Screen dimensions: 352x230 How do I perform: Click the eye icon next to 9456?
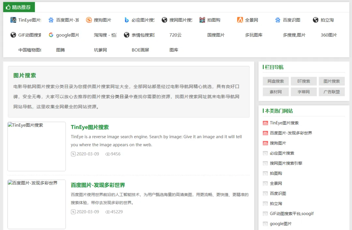tap(108, 154)
